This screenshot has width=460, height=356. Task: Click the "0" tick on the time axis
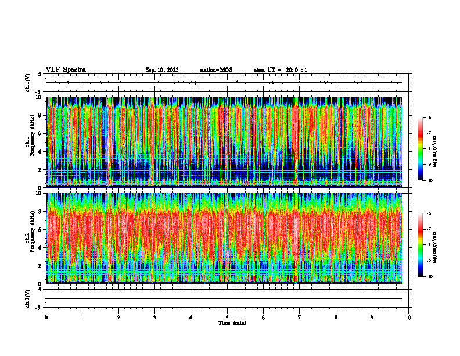(46, 318)
